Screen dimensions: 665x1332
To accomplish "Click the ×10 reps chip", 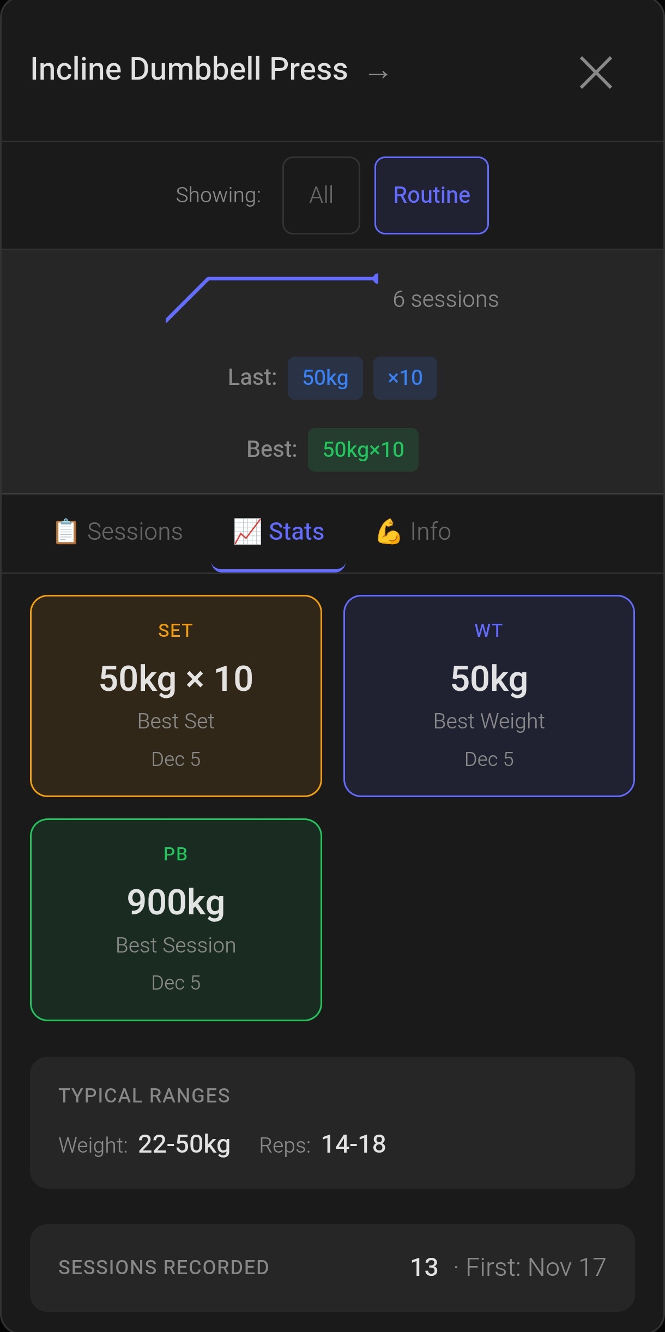I will click(x=404, y=377).
